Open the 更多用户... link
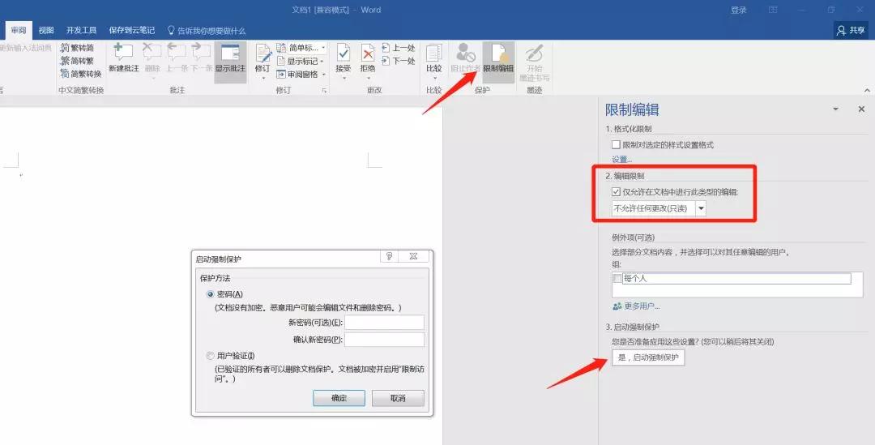The image size is (875, 445). (x=642, y=306)
